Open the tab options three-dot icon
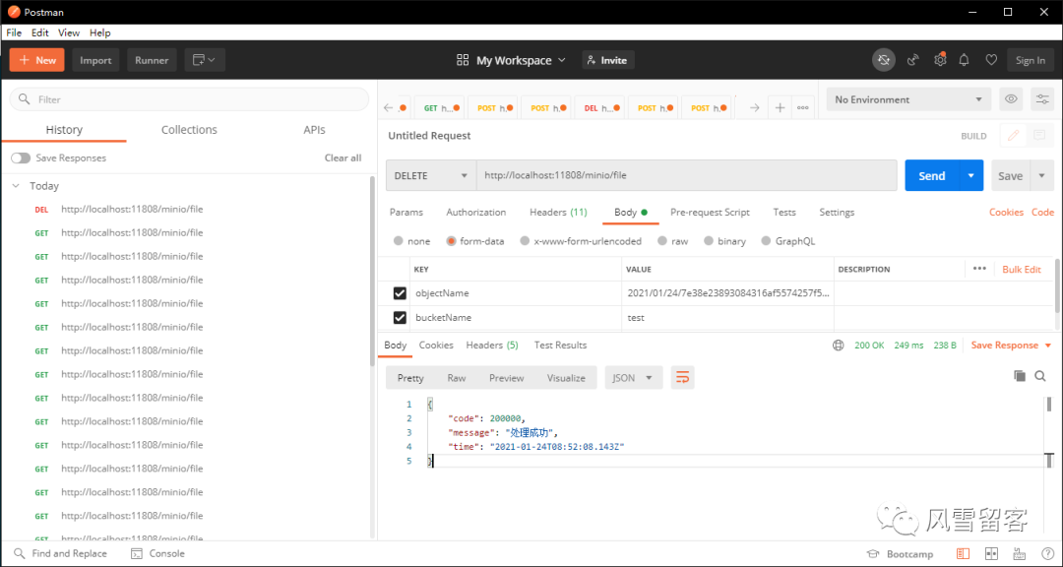This screenshot has height=567, width=1063. tap(803, 108)
